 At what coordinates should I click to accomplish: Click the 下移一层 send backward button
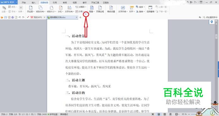tap(162, 12)
